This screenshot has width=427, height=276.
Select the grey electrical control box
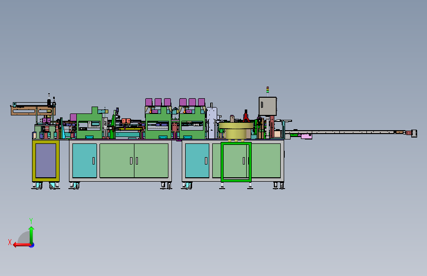click(x=268, y=106)
